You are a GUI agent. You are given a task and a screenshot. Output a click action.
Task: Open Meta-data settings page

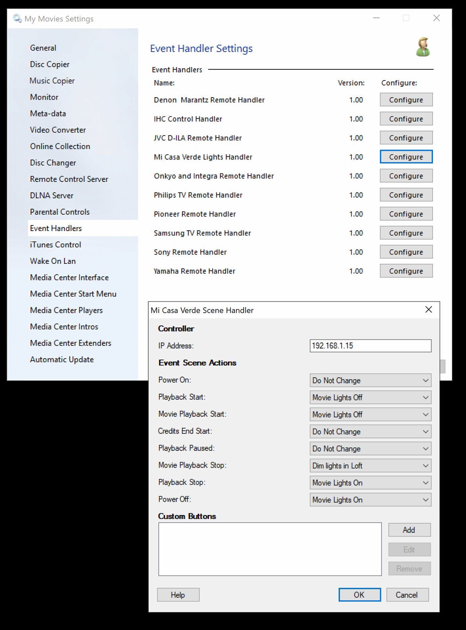pyautogui.click(x=48, y=114)
